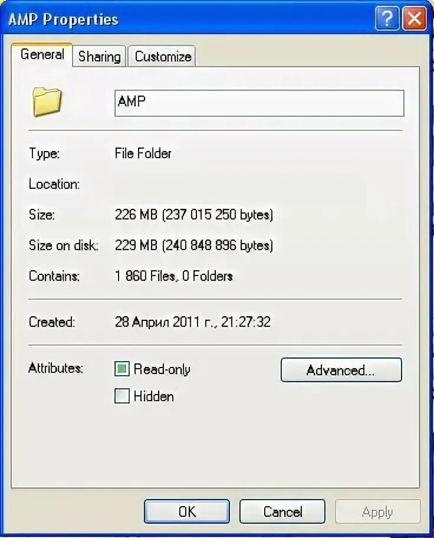The image size is (434, 538).
Task: Click into the AMP folder name field
Action: tap(259, 103)
